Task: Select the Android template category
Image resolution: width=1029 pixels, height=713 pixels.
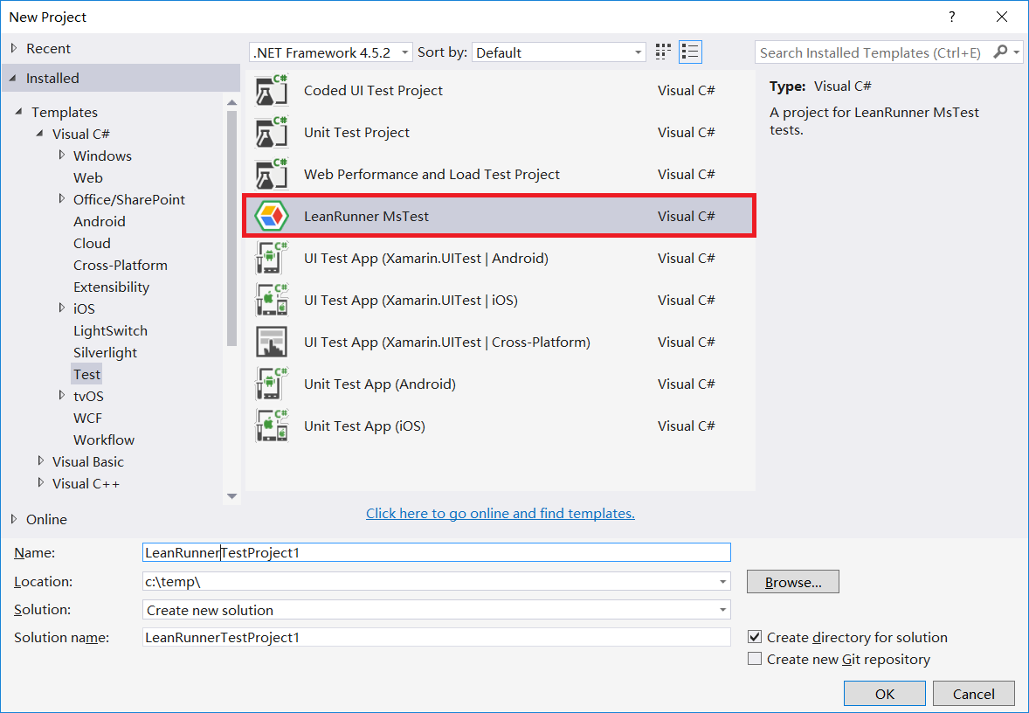Action: (x=99, y=221)
